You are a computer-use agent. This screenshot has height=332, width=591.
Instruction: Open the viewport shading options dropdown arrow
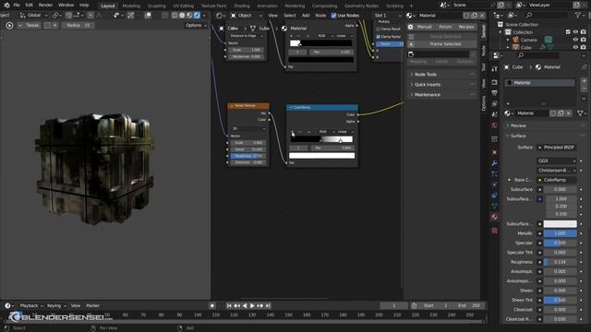[204, 16]
